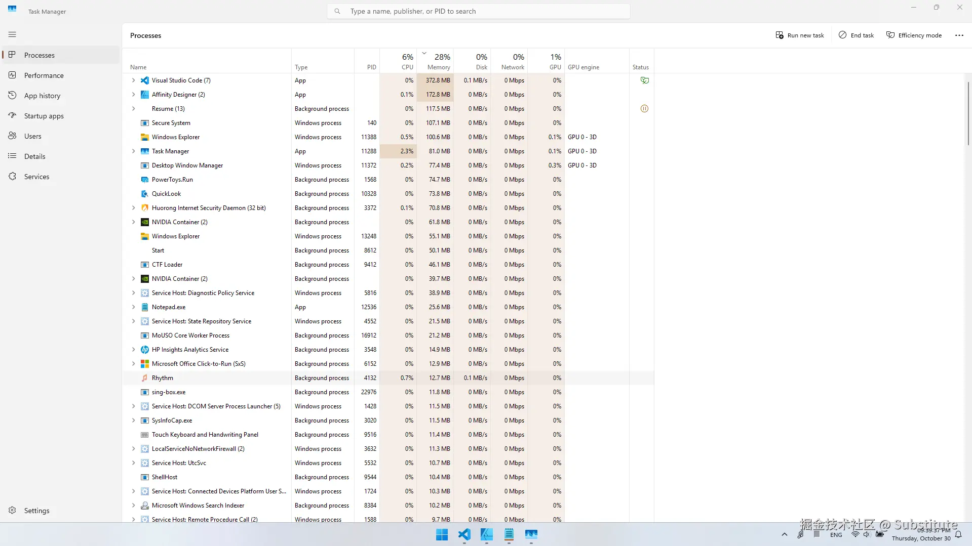The width and height of the screenshot is (972, 546).
Task: Expand the Resume (13) process group
Action: 133,109
